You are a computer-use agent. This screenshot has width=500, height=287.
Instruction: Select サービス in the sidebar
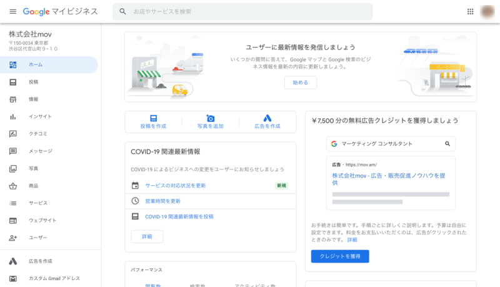tap(49, 203)
